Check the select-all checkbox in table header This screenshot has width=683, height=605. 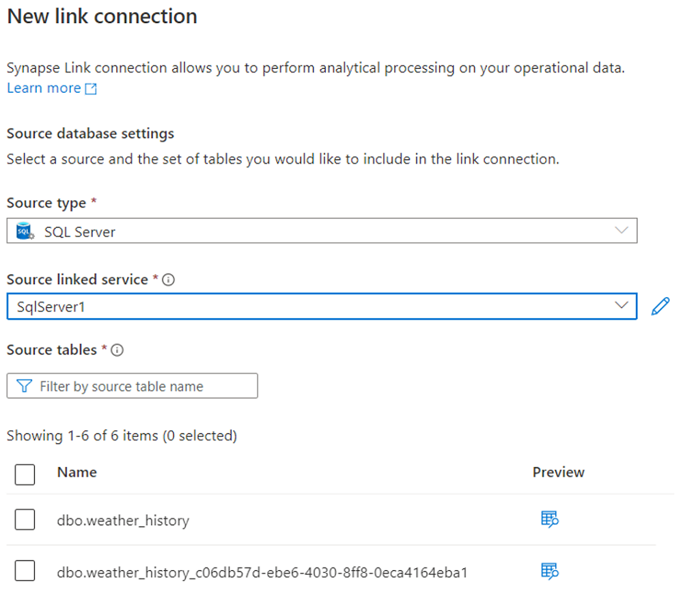(x=25, y=475)
